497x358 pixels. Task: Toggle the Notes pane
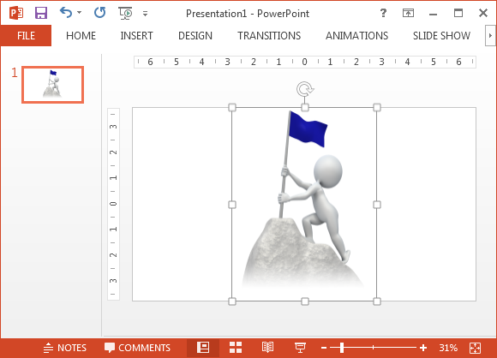coord(64,348)
